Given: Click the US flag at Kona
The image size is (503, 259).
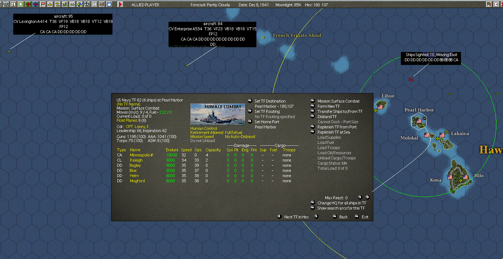Looking at the screenshot, I should [450, 177].
